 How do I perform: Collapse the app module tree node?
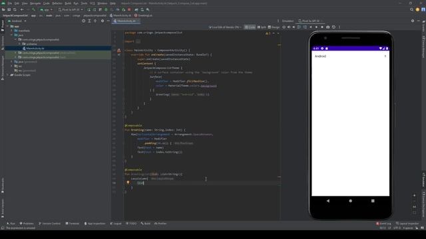click(8, 27)
